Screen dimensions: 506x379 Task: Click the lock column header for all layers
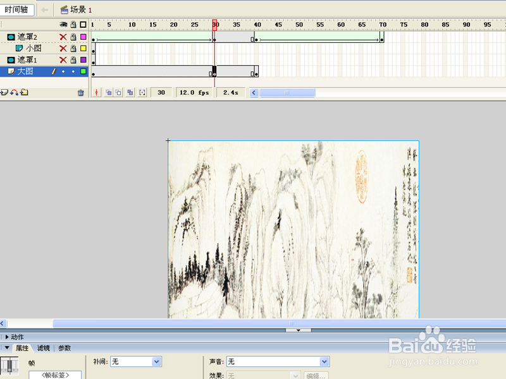pyautogui.click(x=73, y=25)
